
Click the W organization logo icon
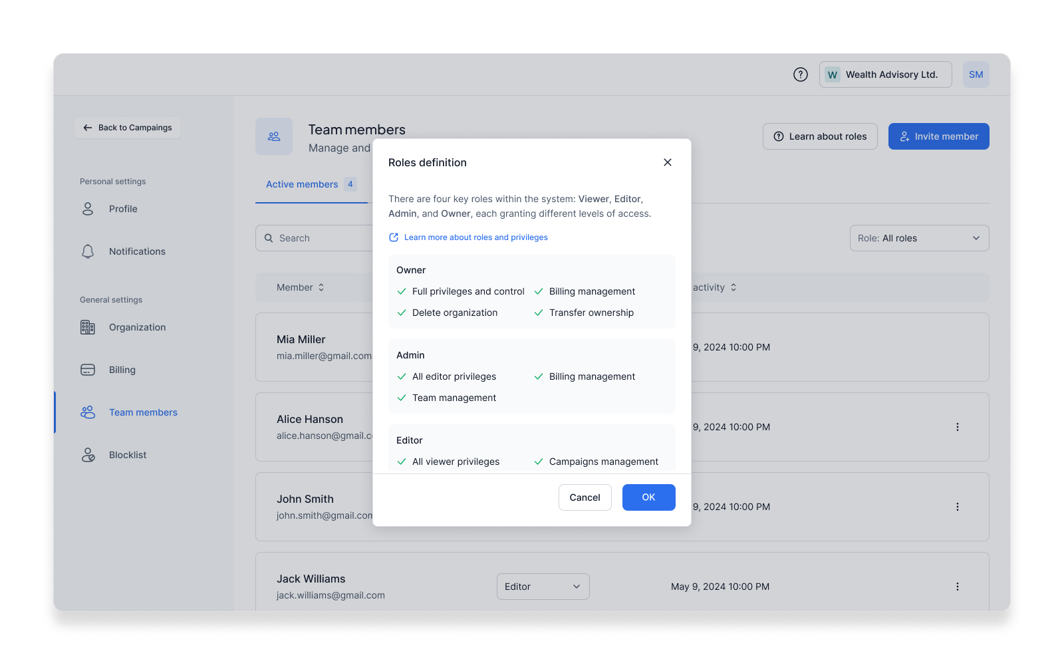coord(833,74)
